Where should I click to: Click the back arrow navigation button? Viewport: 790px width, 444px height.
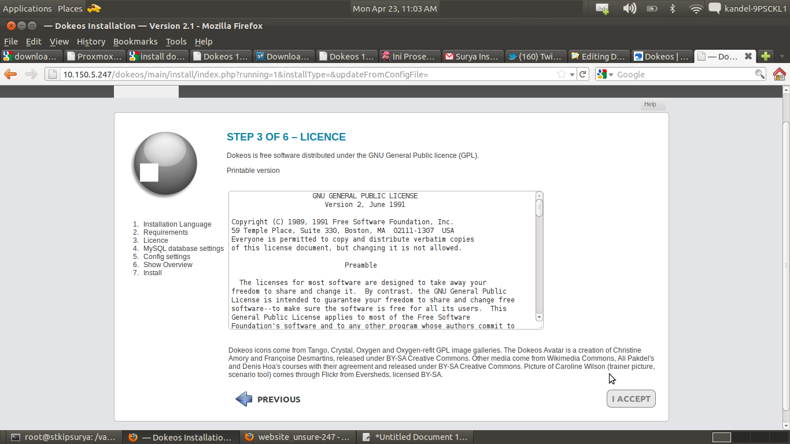[10, 74]
